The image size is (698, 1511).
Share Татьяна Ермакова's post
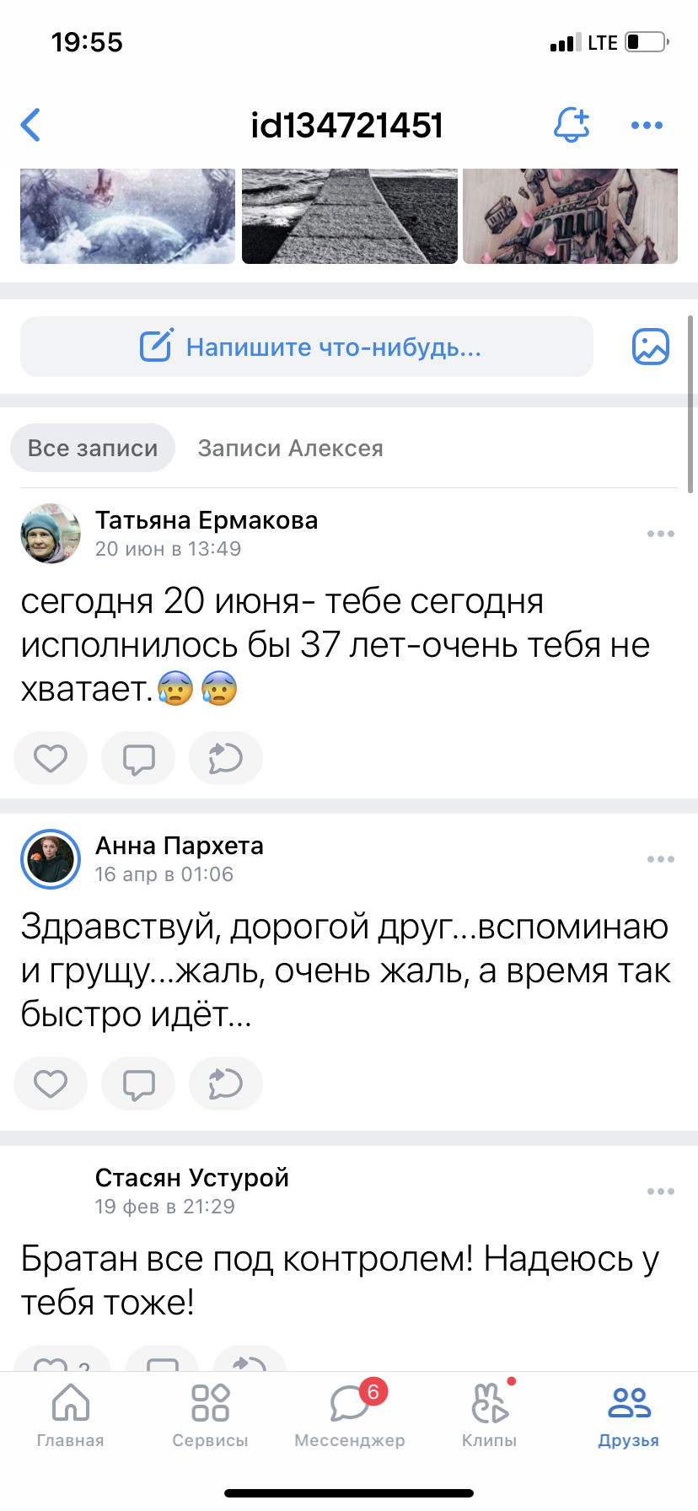tap(226, 758)
